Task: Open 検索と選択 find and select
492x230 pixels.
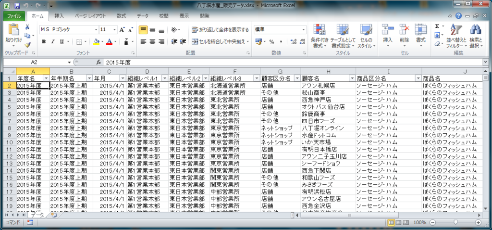Action: [x=476, y=36]
